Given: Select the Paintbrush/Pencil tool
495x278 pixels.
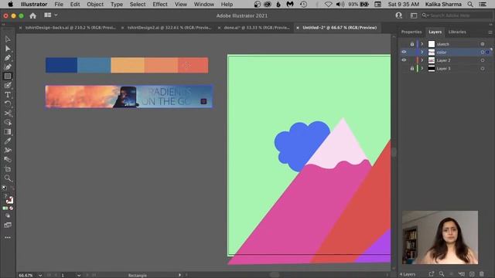Looking at the screenshot, I should point(8,86).
